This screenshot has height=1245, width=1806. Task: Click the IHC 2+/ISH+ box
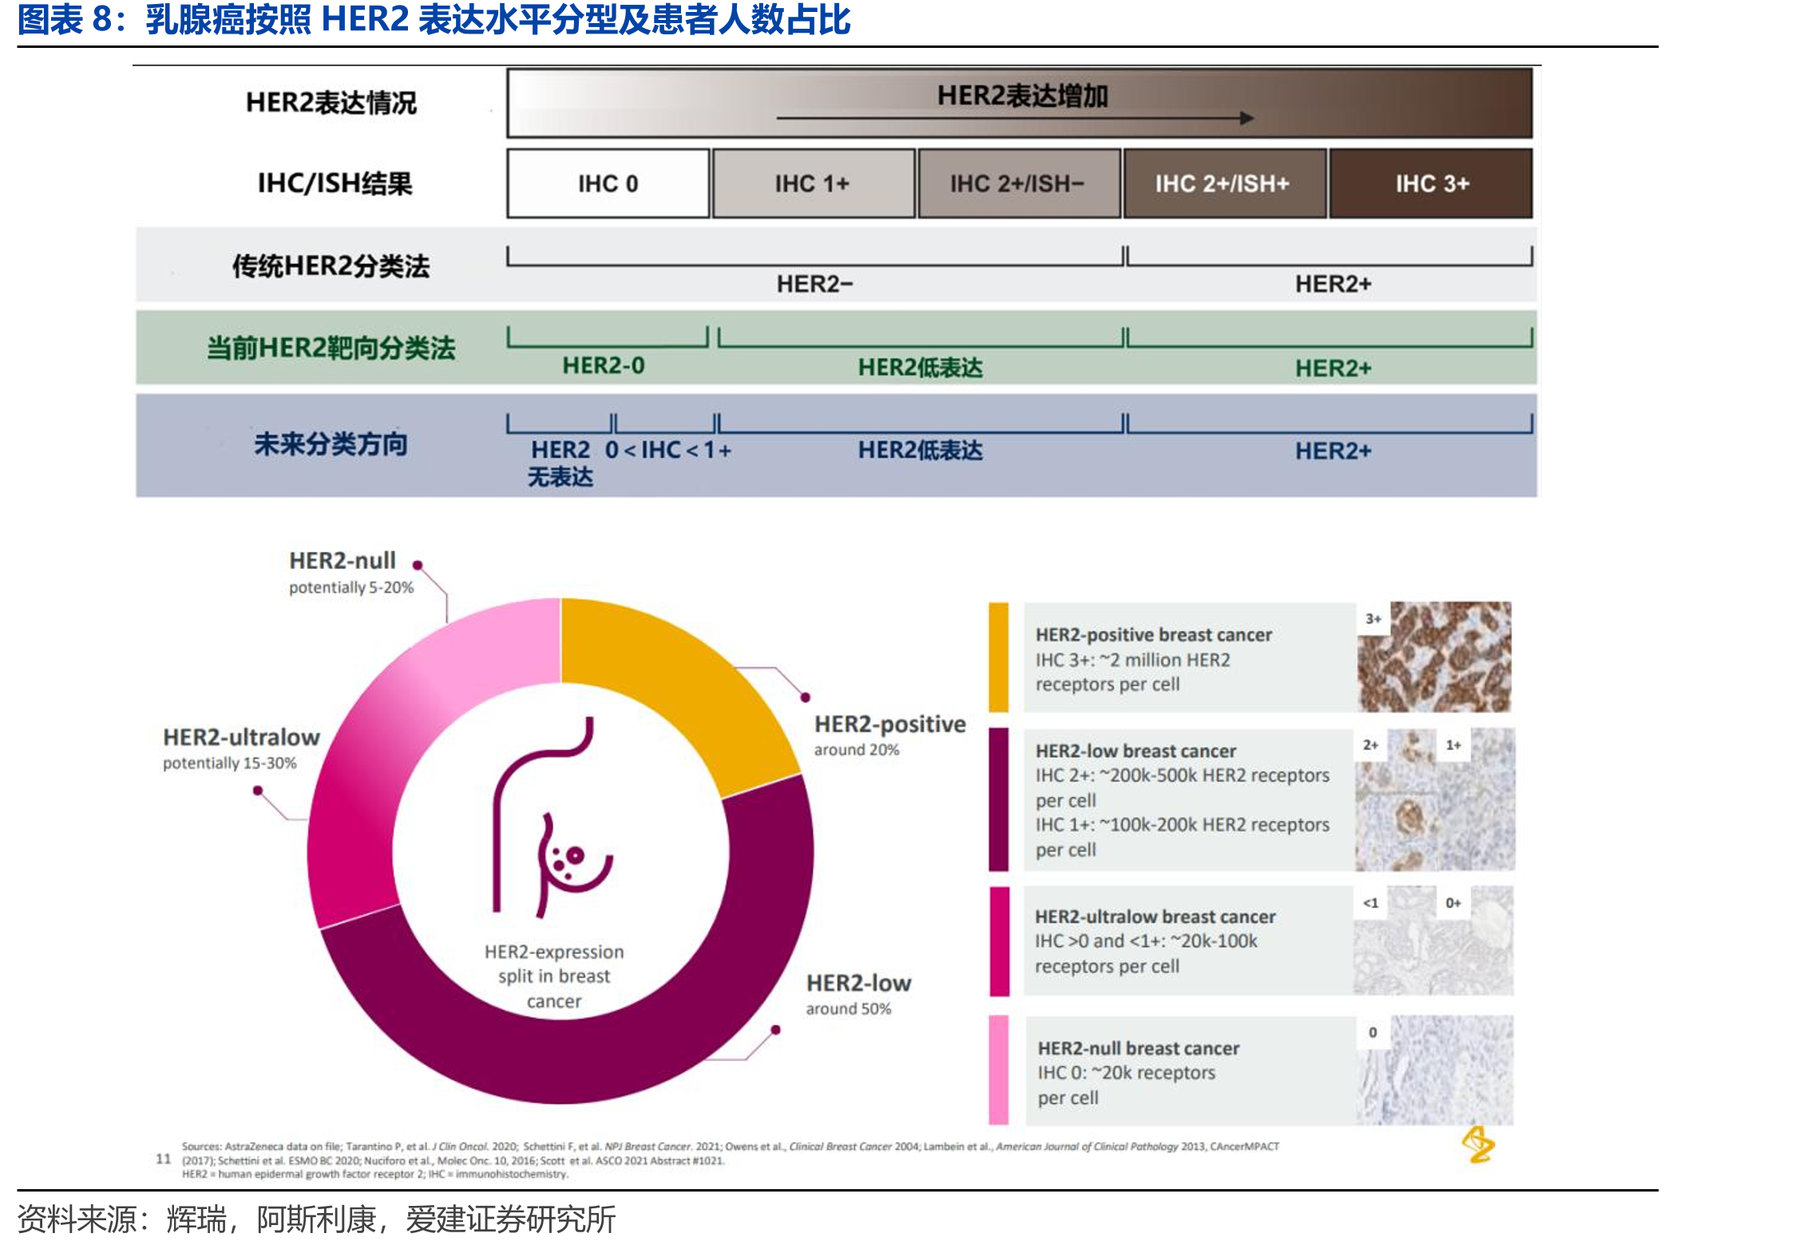tap(1225, 184)
